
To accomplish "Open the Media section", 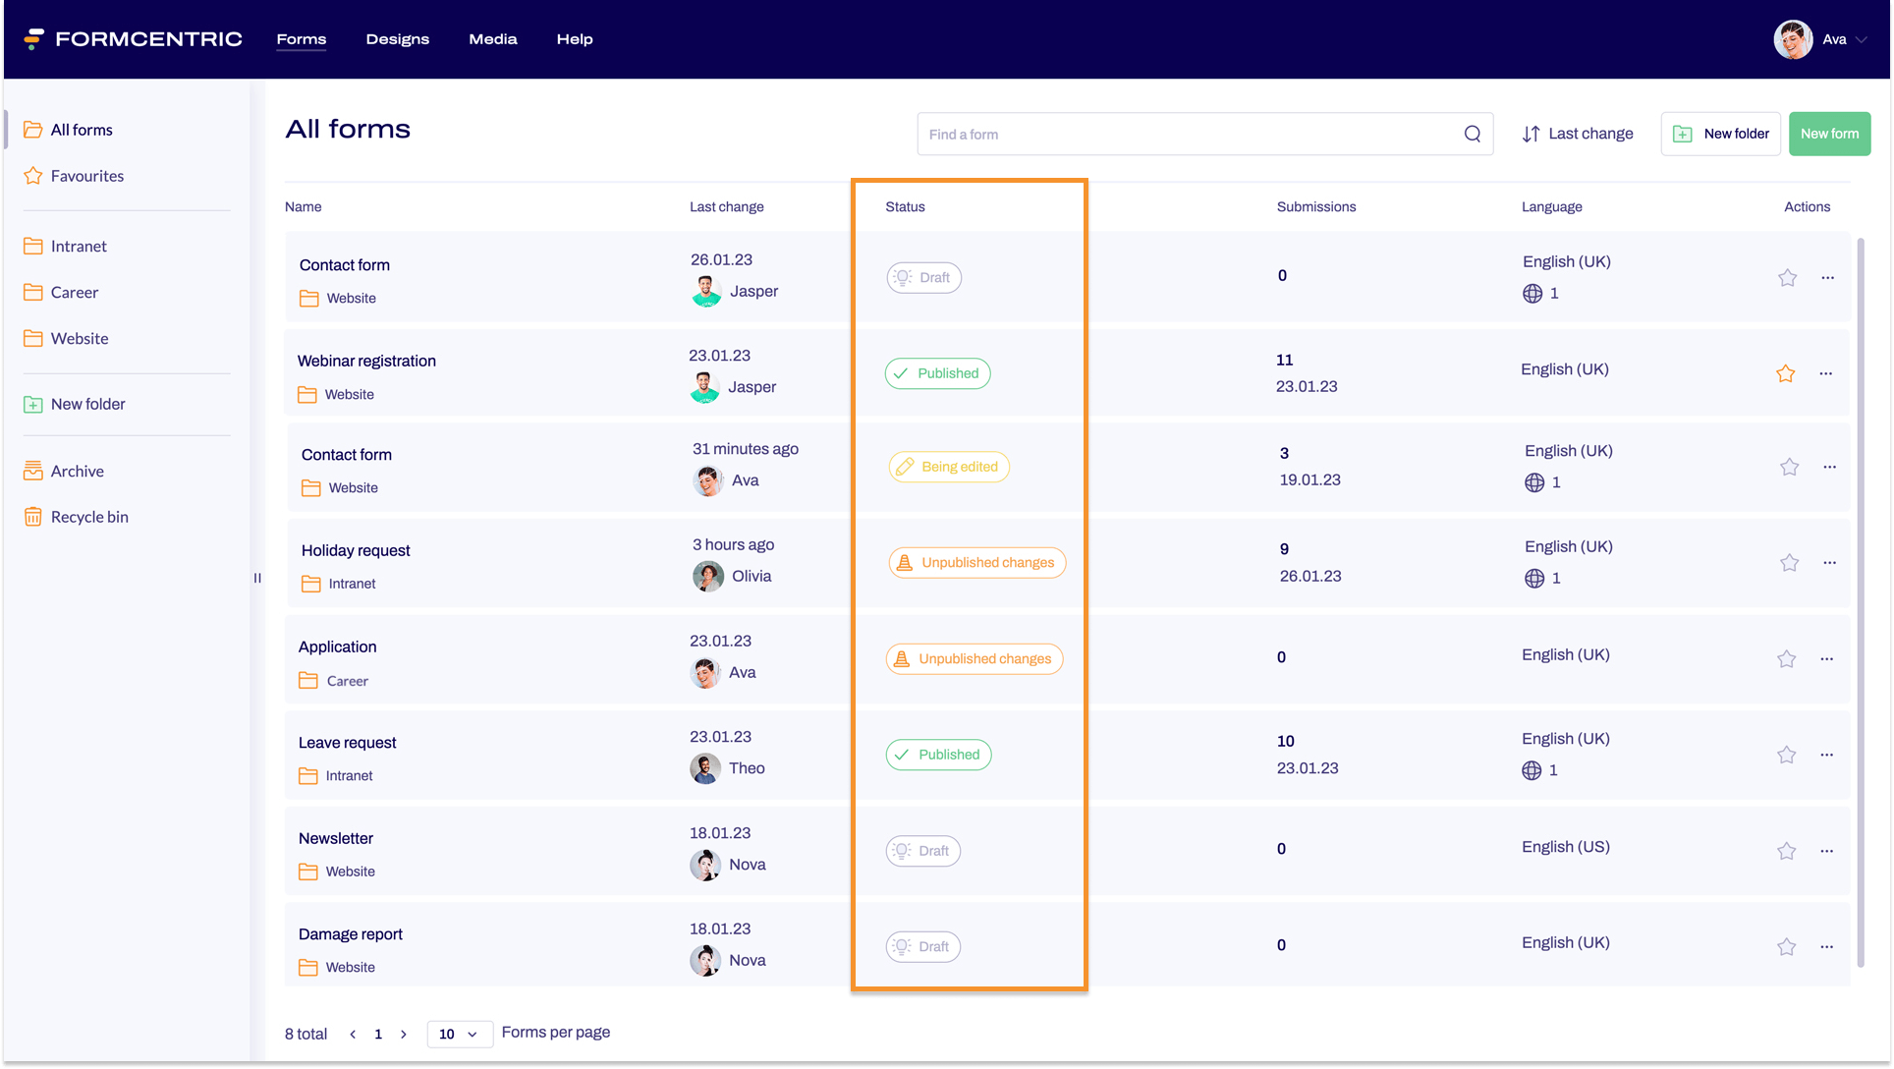I will pos(492,38).
